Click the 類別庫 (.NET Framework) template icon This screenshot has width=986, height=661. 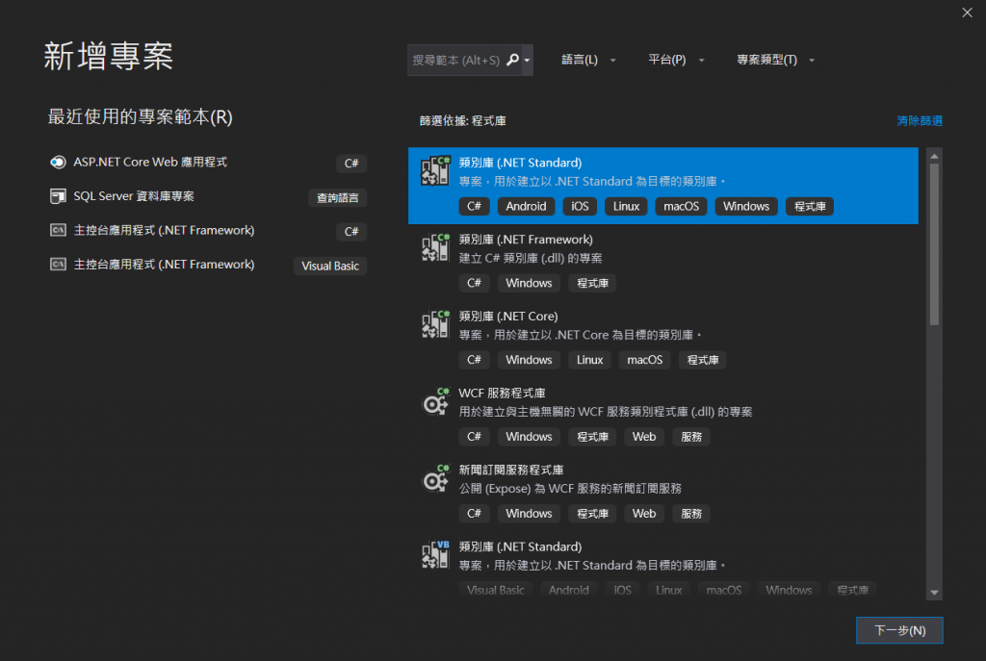coord(436,247)
